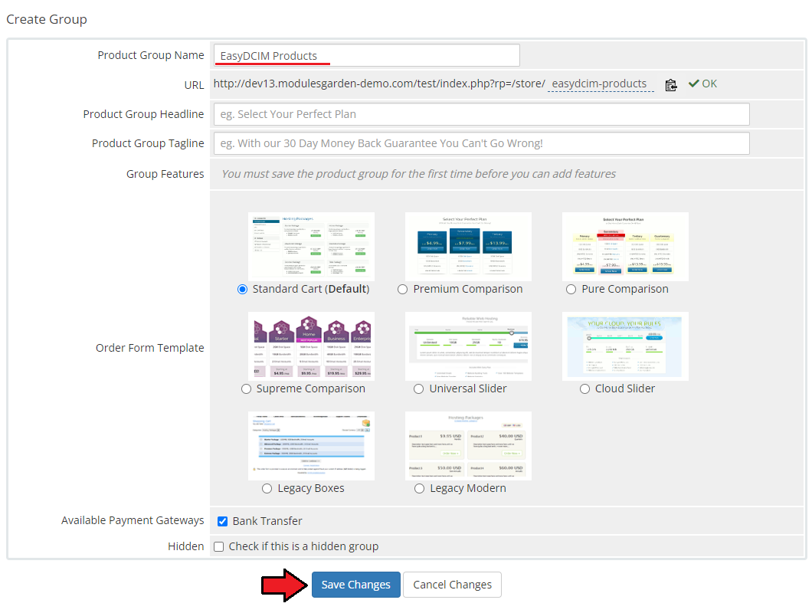This screenshot has width=812, height=613.
Task: Click the Pure Comparison template thumbnail
Action: [625, 247]
